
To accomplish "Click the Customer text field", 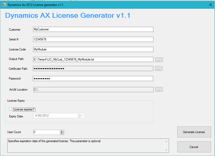I will (93, 29).
